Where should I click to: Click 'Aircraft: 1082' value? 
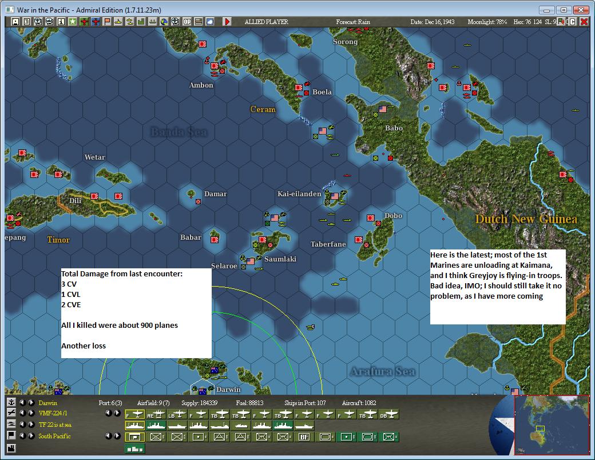(x=359, y=403)
